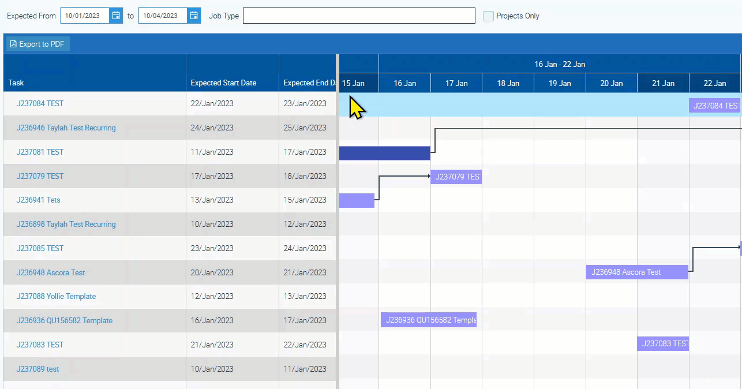The height and width of the screenshot is (389, 742).
Task: Select the dark blue J237081 gantt bar
Action: 384,153
